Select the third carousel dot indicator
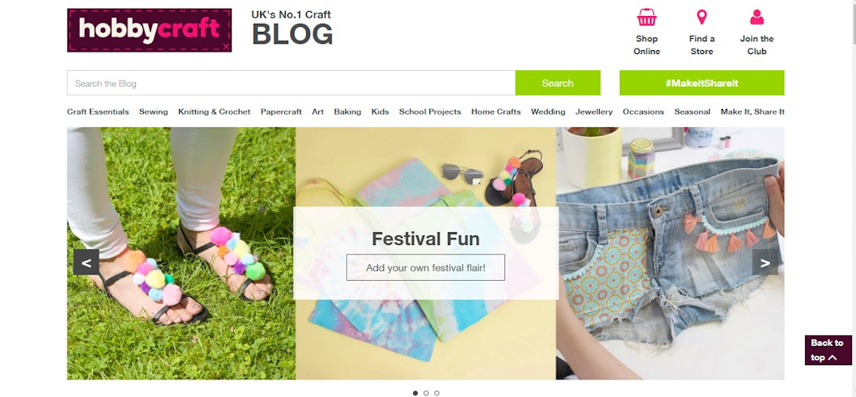Image resolution: width=856 pixels, height=397 pixels. (x=437, y=393)
